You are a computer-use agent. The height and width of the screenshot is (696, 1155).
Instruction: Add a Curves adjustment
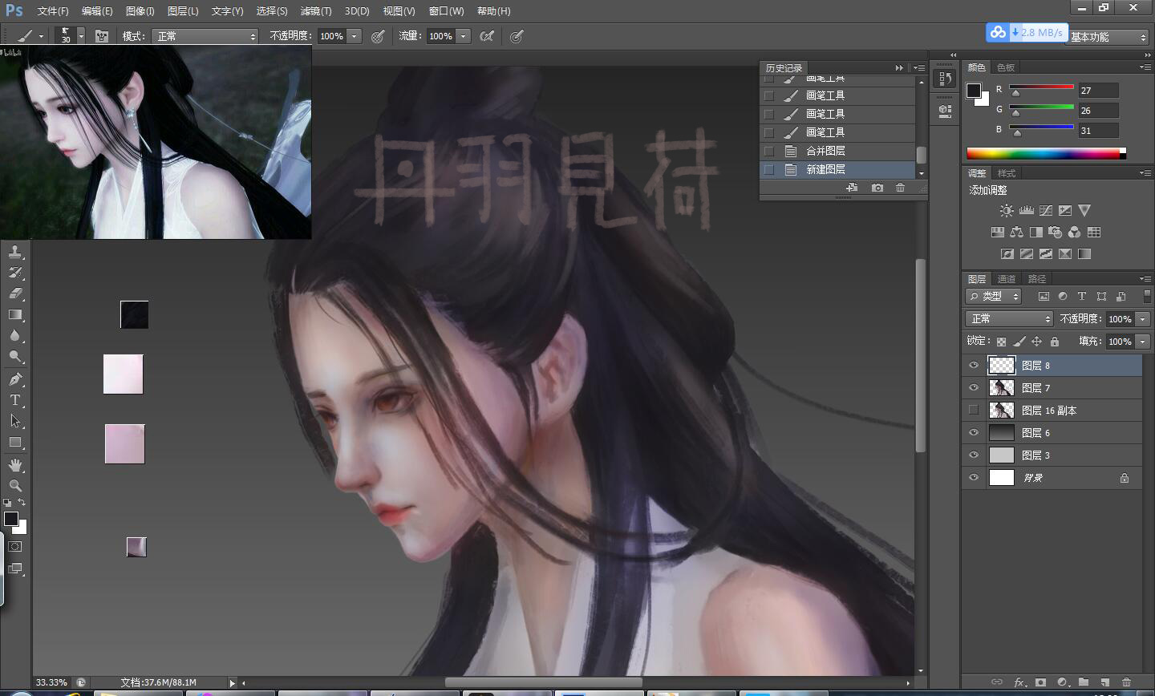[x=1046, y=211]
